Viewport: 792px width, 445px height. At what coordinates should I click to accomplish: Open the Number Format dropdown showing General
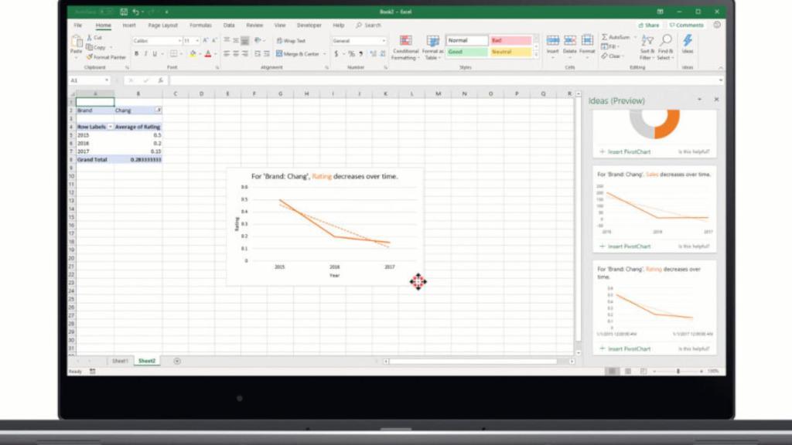coord(384,39)
